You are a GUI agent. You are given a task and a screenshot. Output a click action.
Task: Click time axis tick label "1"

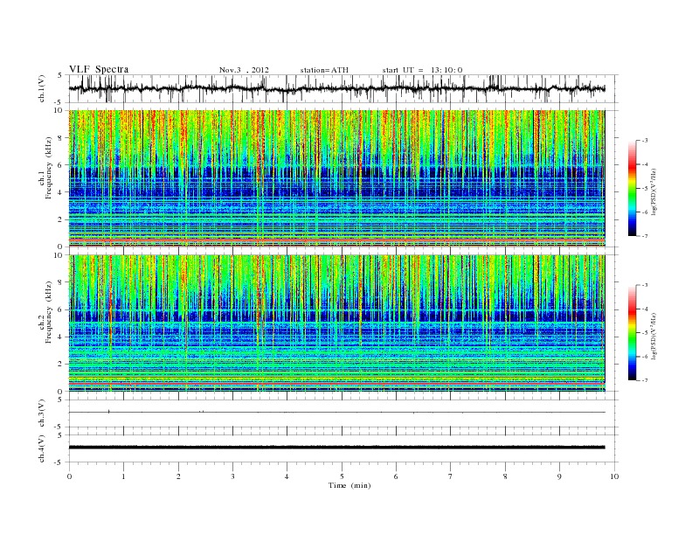click(x=123, y=476)
